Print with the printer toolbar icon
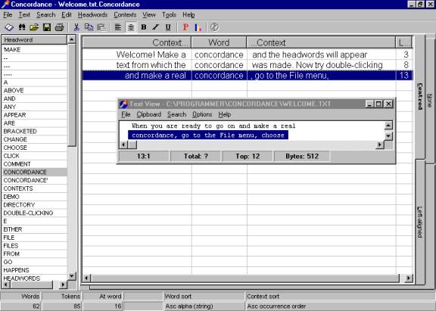The width and height of the screenshot is (436, 311). (59, 27)
